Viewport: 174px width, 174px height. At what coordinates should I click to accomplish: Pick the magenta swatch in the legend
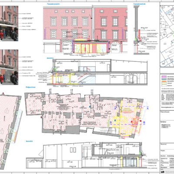pos(164,77)
